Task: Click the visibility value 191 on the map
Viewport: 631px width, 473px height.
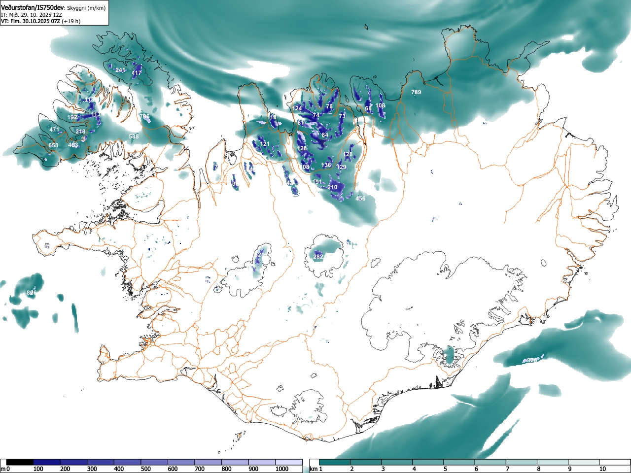Action: point(317,182)
